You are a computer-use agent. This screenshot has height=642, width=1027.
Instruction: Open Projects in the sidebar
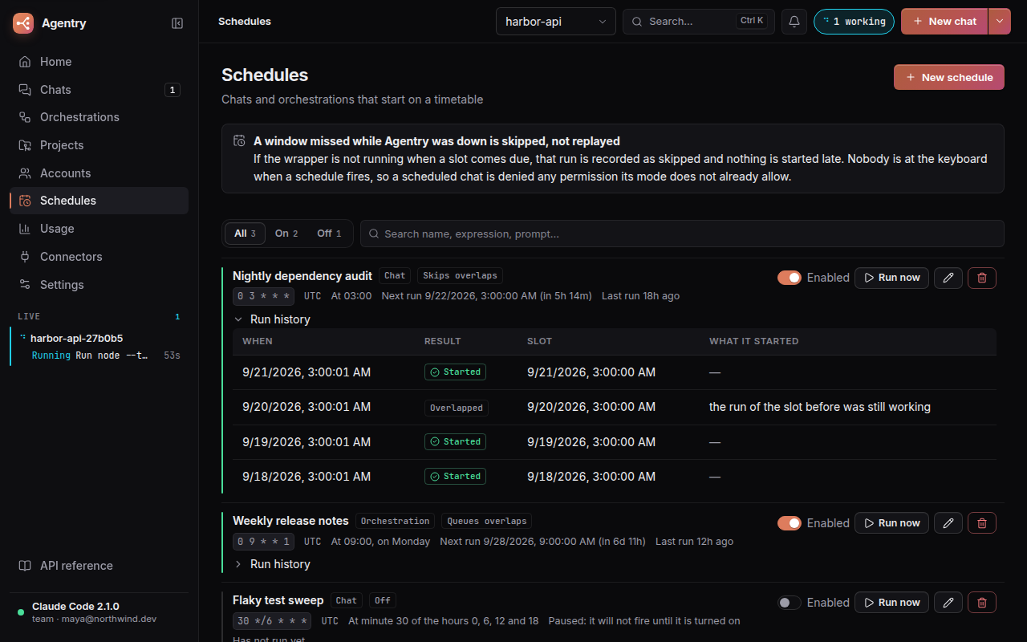(x=99, y=145)
